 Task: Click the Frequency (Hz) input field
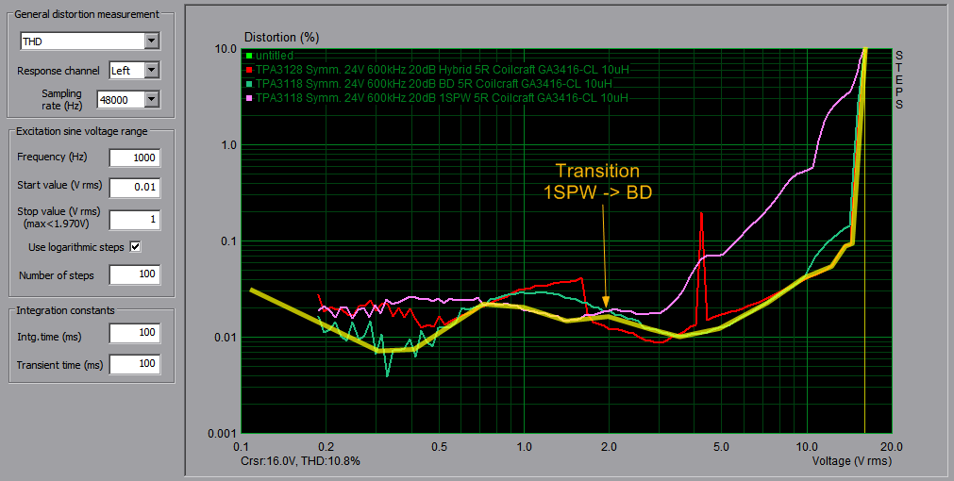tap(134, 158)
